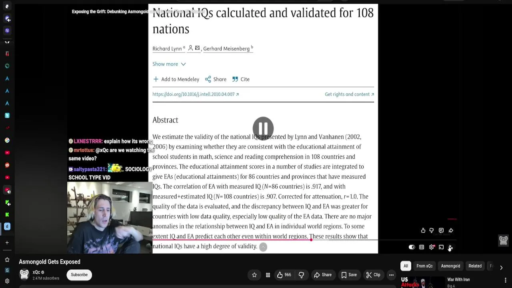Dislike the video in player overlay
This screenshot has height=288, width=512.
(432, 230)
